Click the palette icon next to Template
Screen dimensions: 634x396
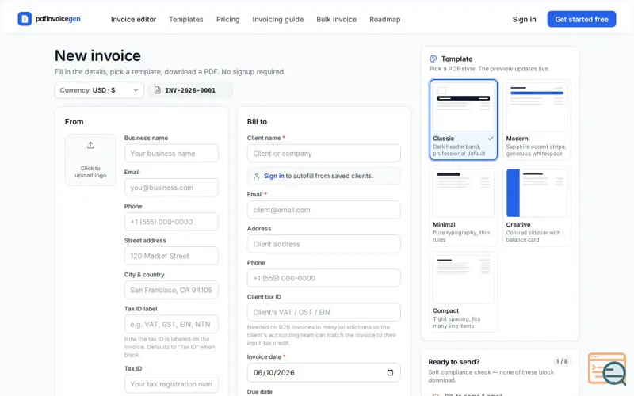(433, 59)
